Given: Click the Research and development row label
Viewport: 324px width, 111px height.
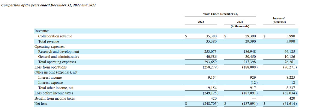Looking at the screenshot, I should pos(59,52).
